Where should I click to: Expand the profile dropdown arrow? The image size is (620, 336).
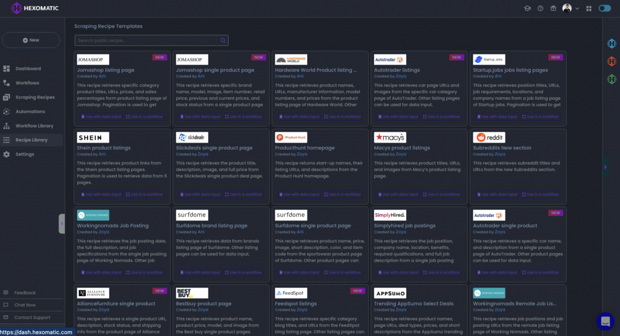point(577,8)
